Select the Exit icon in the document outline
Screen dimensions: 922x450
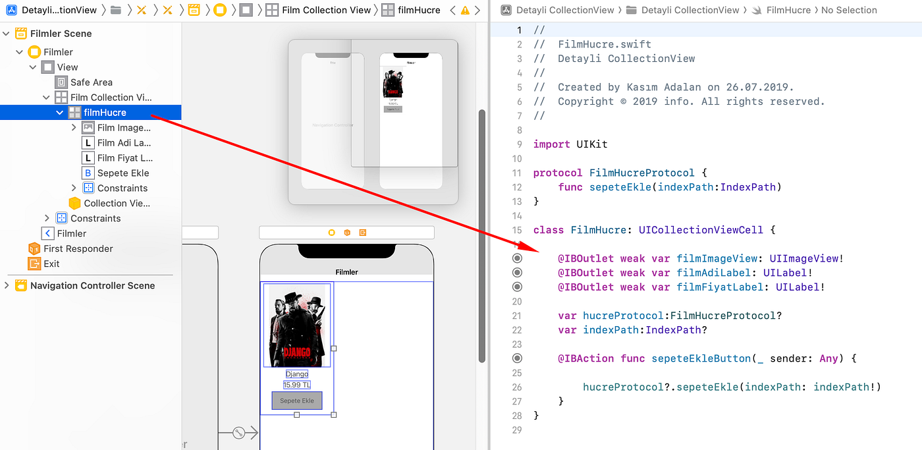(34, 264)
